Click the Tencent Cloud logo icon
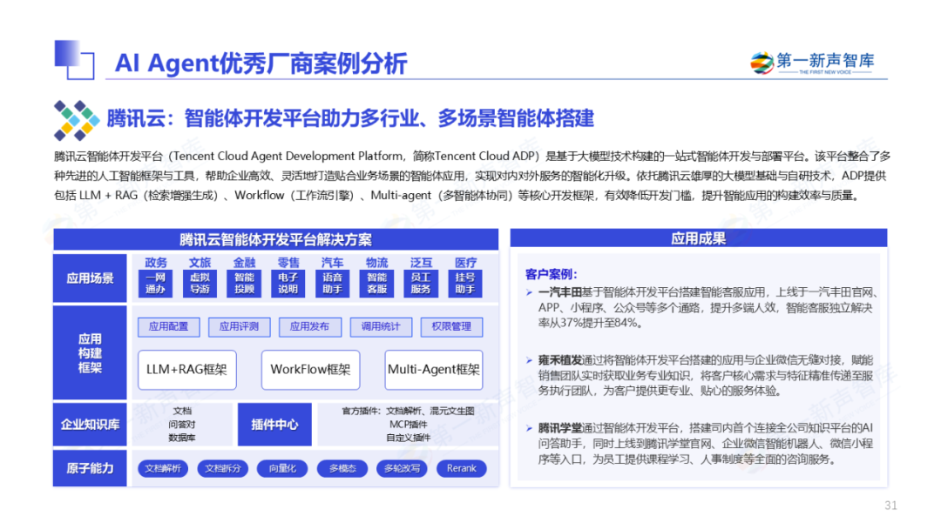The image size is (941, 529). click(77, 120)
